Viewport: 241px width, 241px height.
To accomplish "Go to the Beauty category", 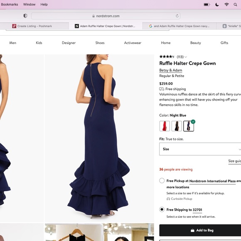I will [196, 43].
